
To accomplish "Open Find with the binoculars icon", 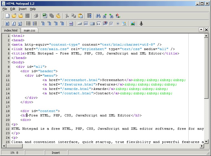I will point(98,16).
